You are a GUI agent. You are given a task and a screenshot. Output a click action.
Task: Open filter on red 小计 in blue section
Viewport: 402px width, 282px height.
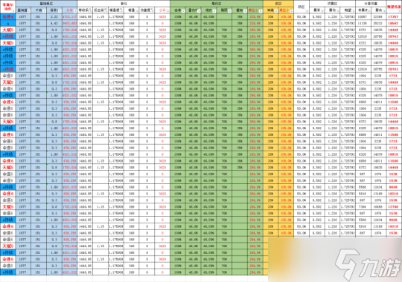75,11
